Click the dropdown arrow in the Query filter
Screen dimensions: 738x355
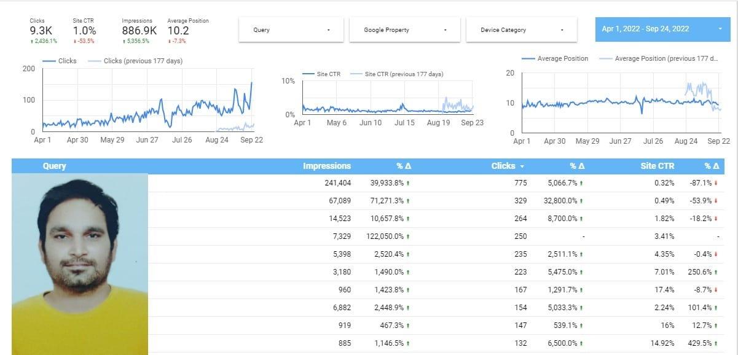[329, 30]
